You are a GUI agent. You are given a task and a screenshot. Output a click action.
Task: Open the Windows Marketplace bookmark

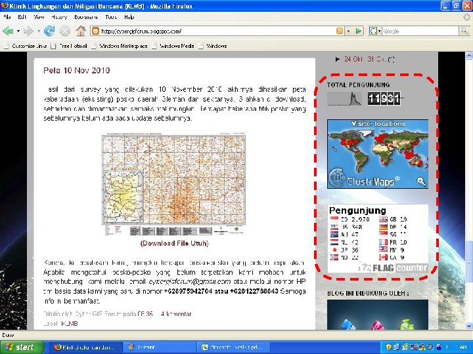(x=120, y=46)
